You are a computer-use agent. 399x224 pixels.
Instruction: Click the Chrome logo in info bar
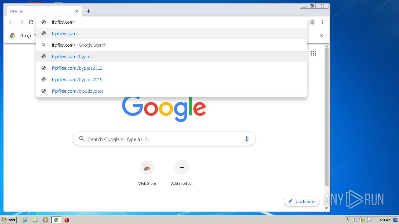[x=12, y=36]
